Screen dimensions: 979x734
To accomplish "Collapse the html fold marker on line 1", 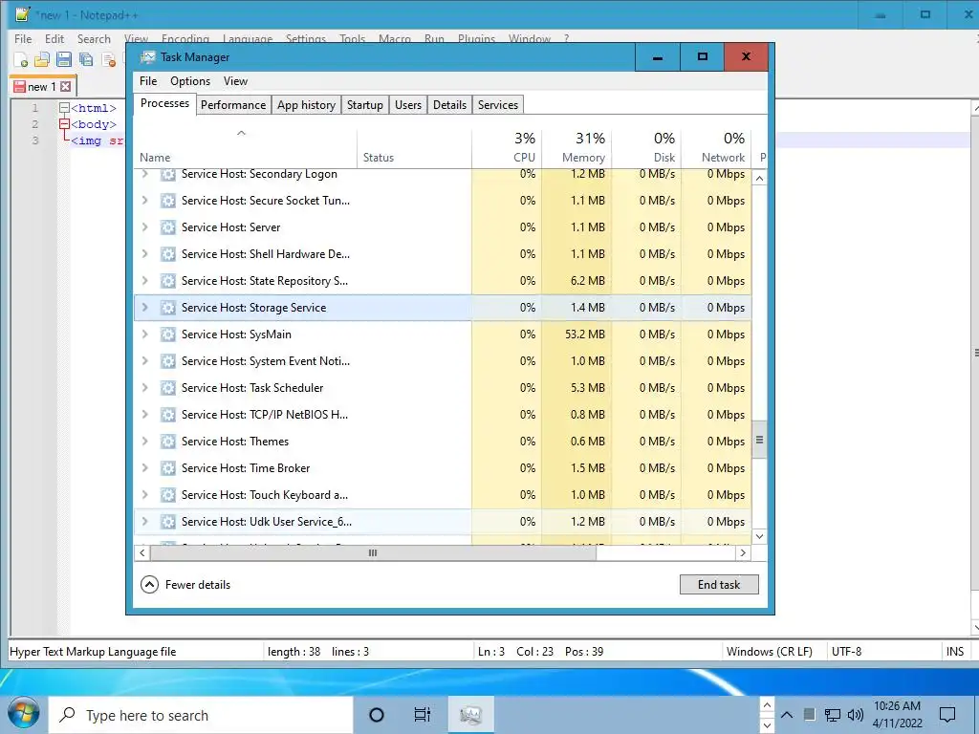I will coord(64,108).
